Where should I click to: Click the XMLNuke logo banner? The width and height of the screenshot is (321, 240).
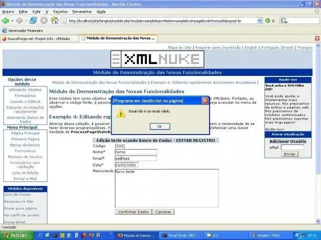tap(157, 59)
